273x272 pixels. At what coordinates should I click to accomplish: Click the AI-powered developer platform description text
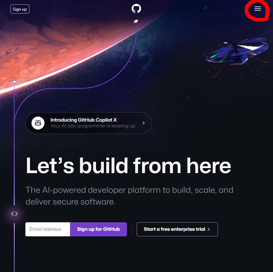(129, 196)
